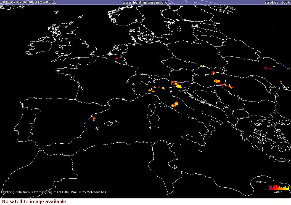
Task: Select the lightning cluster on Spain's east coast
Action: (94, 119)
